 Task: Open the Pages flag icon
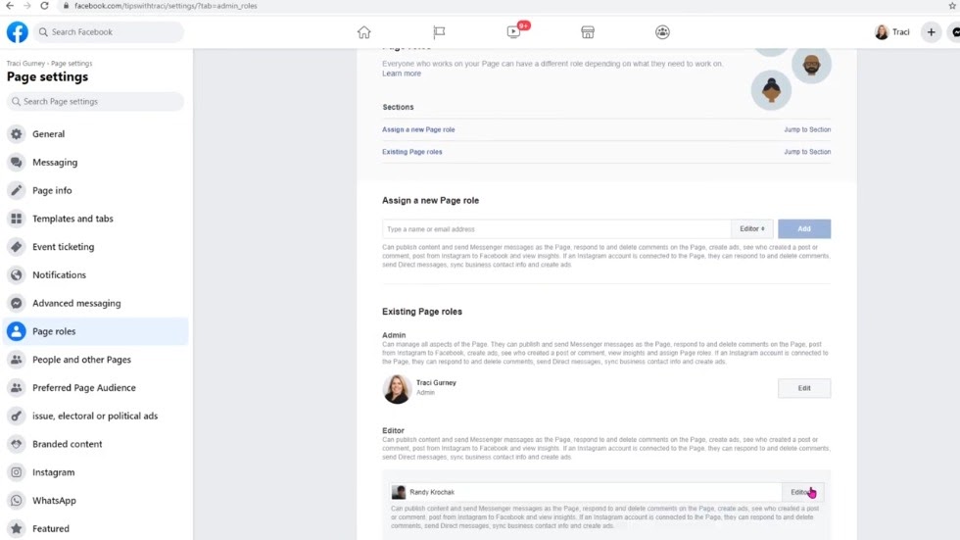[439, 31]
